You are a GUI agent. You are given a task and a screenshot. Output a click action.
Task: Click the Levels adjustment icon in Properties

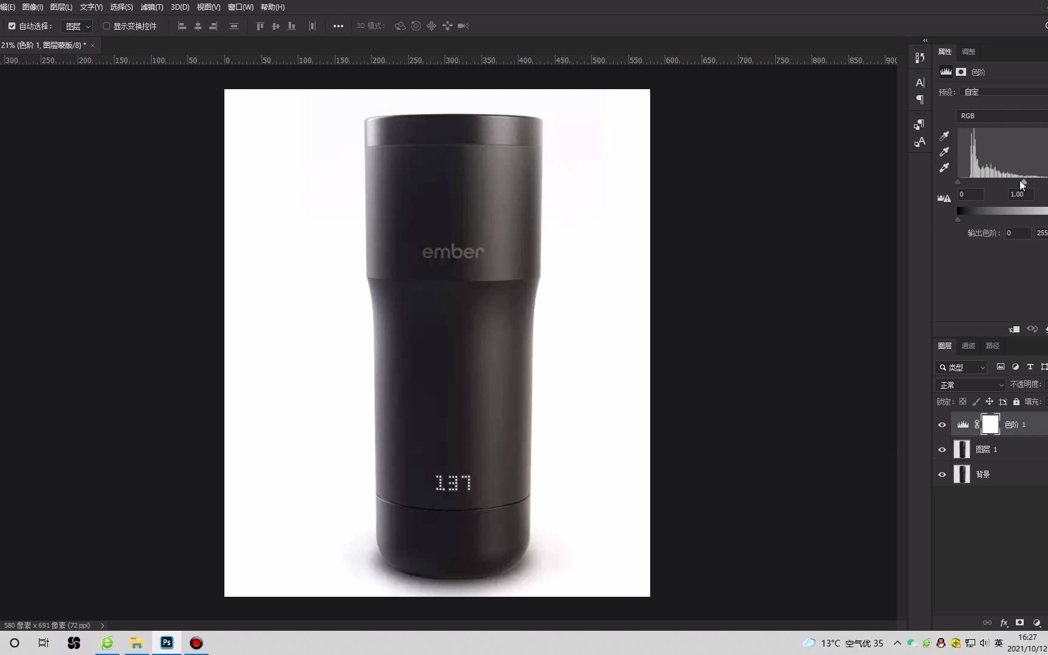click(946, 72)
